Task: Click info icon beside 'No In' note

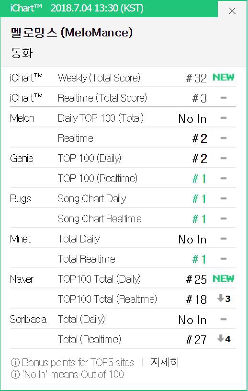Action: pos(15,374)
